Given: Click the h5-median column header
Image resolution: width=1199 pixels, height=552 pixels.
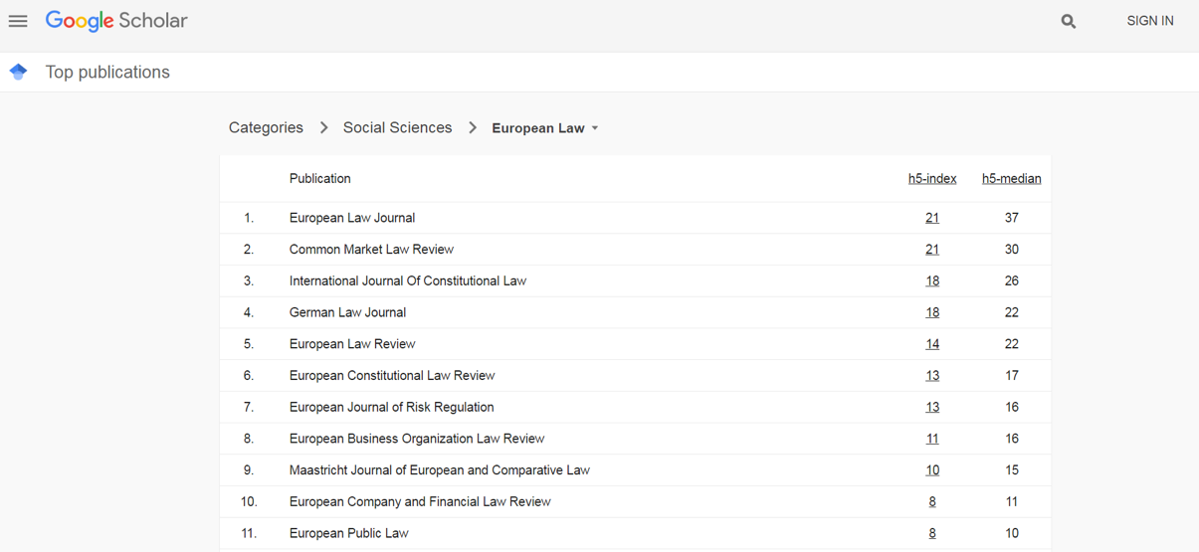Looking at the screenshot, I should tap(1012, 179).
